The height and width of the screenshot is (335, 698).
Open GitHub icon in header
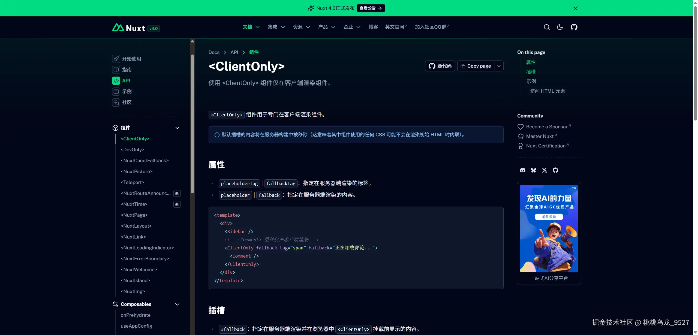tap(574, 27)
